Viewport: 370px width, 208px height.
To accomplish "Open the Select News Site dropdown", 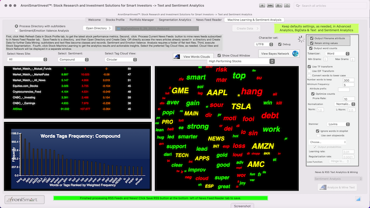I will point(27,60).
